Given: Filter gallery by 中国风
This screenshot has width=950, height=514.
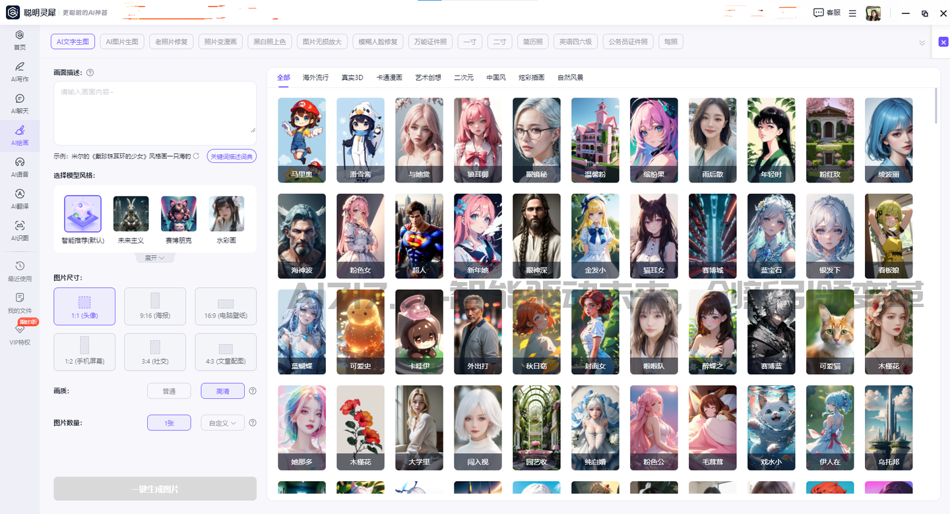Looking at the screenshot, I should point(496,78).
